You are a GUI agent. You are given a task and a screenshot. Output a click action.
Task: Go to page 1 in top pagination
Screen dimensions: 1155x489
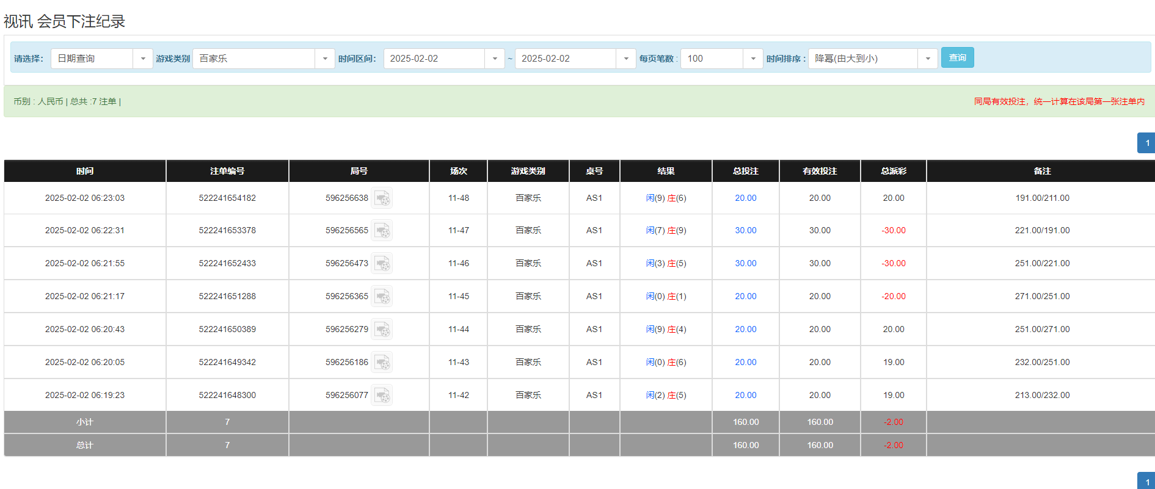coord(1146,143)
